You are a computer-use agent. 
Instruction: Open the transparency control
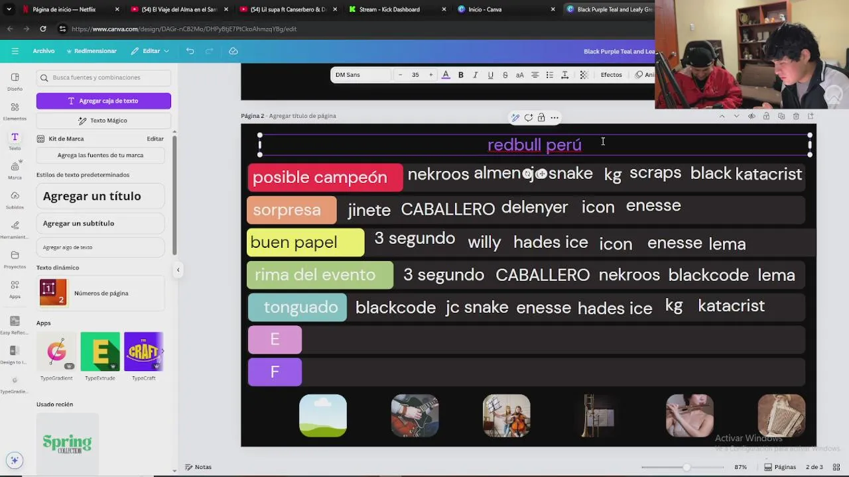pos(584,75)
